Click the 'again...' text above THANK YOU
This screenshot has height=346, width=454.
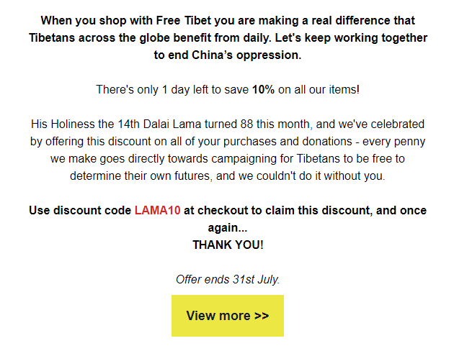point(228,228)
